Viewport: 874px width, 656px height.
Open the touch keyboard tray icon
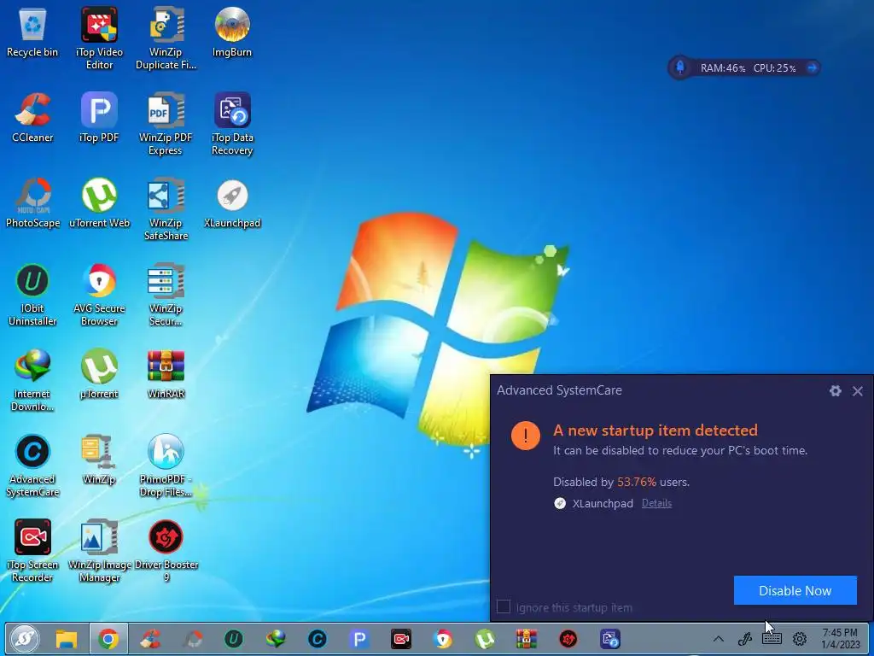pyautogui.click(x=772, y=639)
